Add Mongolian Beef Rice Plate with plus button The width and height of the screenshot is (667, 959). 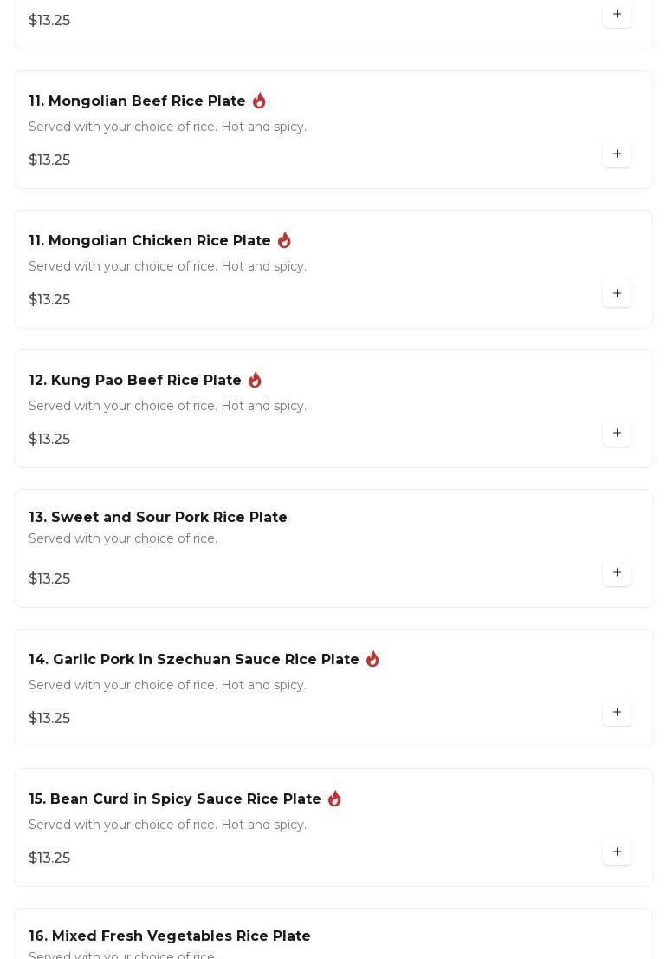tap(617, 153)
